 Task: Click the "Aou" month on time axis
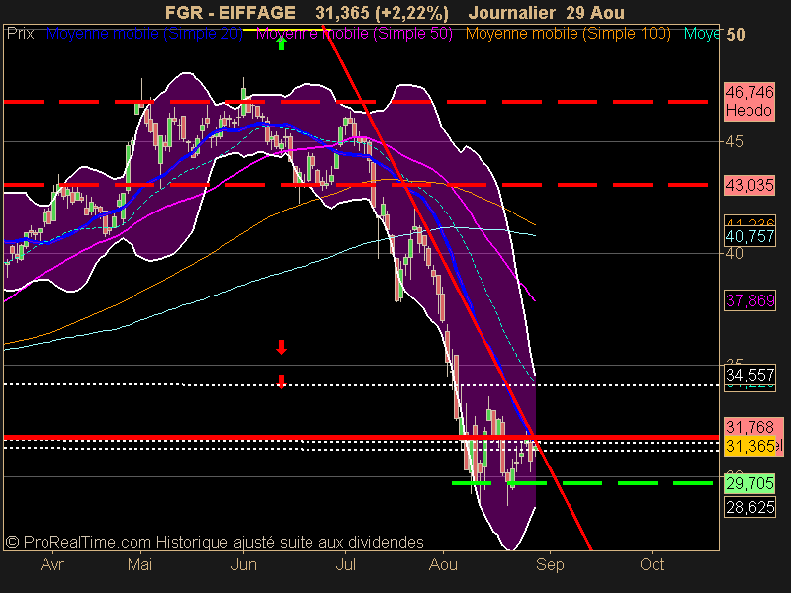point(443,564)
